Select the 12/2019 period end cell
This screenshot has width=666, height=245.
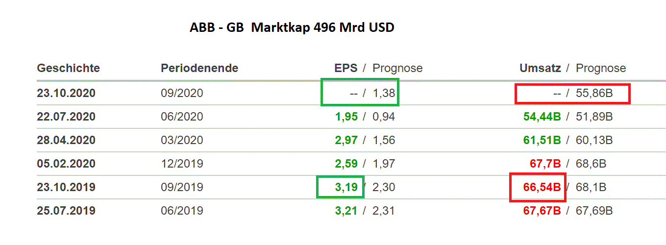(x=182, y=164)
